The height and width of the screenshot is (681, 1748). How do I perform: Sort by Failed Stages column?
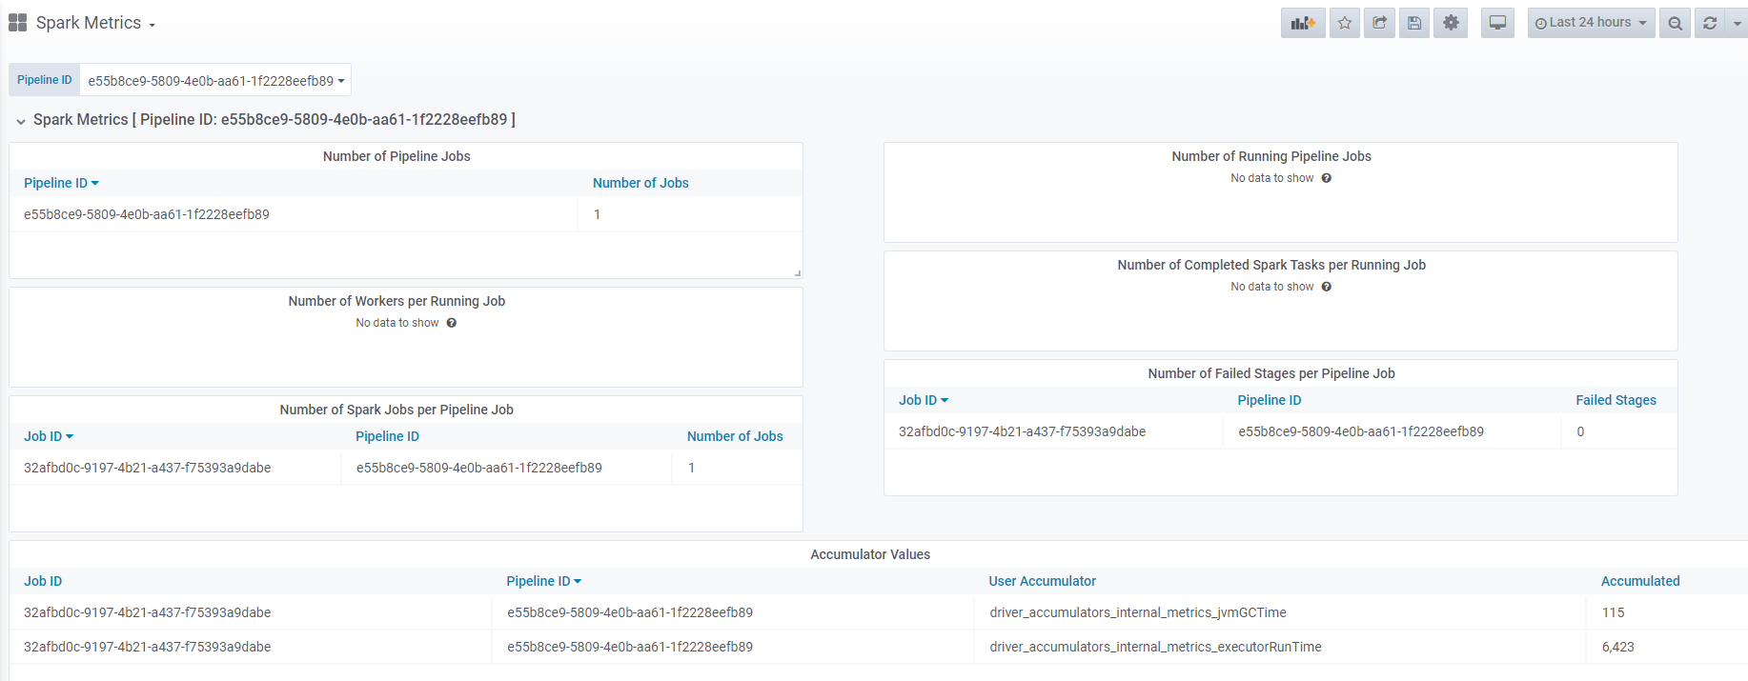point(1616,400)
